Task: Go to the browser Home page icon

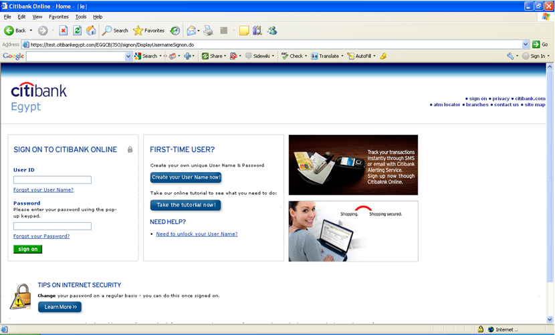Action: coord(90,31)
